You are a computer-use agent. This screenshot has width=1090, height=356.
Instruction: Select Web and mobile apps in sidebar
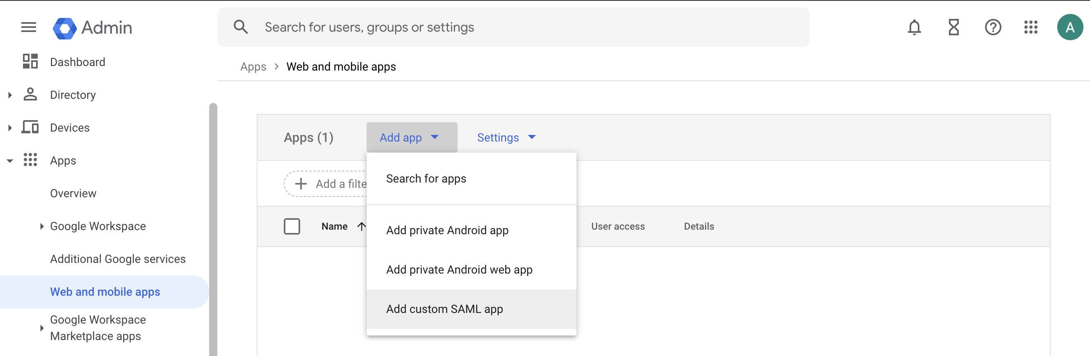pyautogui.click(x=104, y=292)
